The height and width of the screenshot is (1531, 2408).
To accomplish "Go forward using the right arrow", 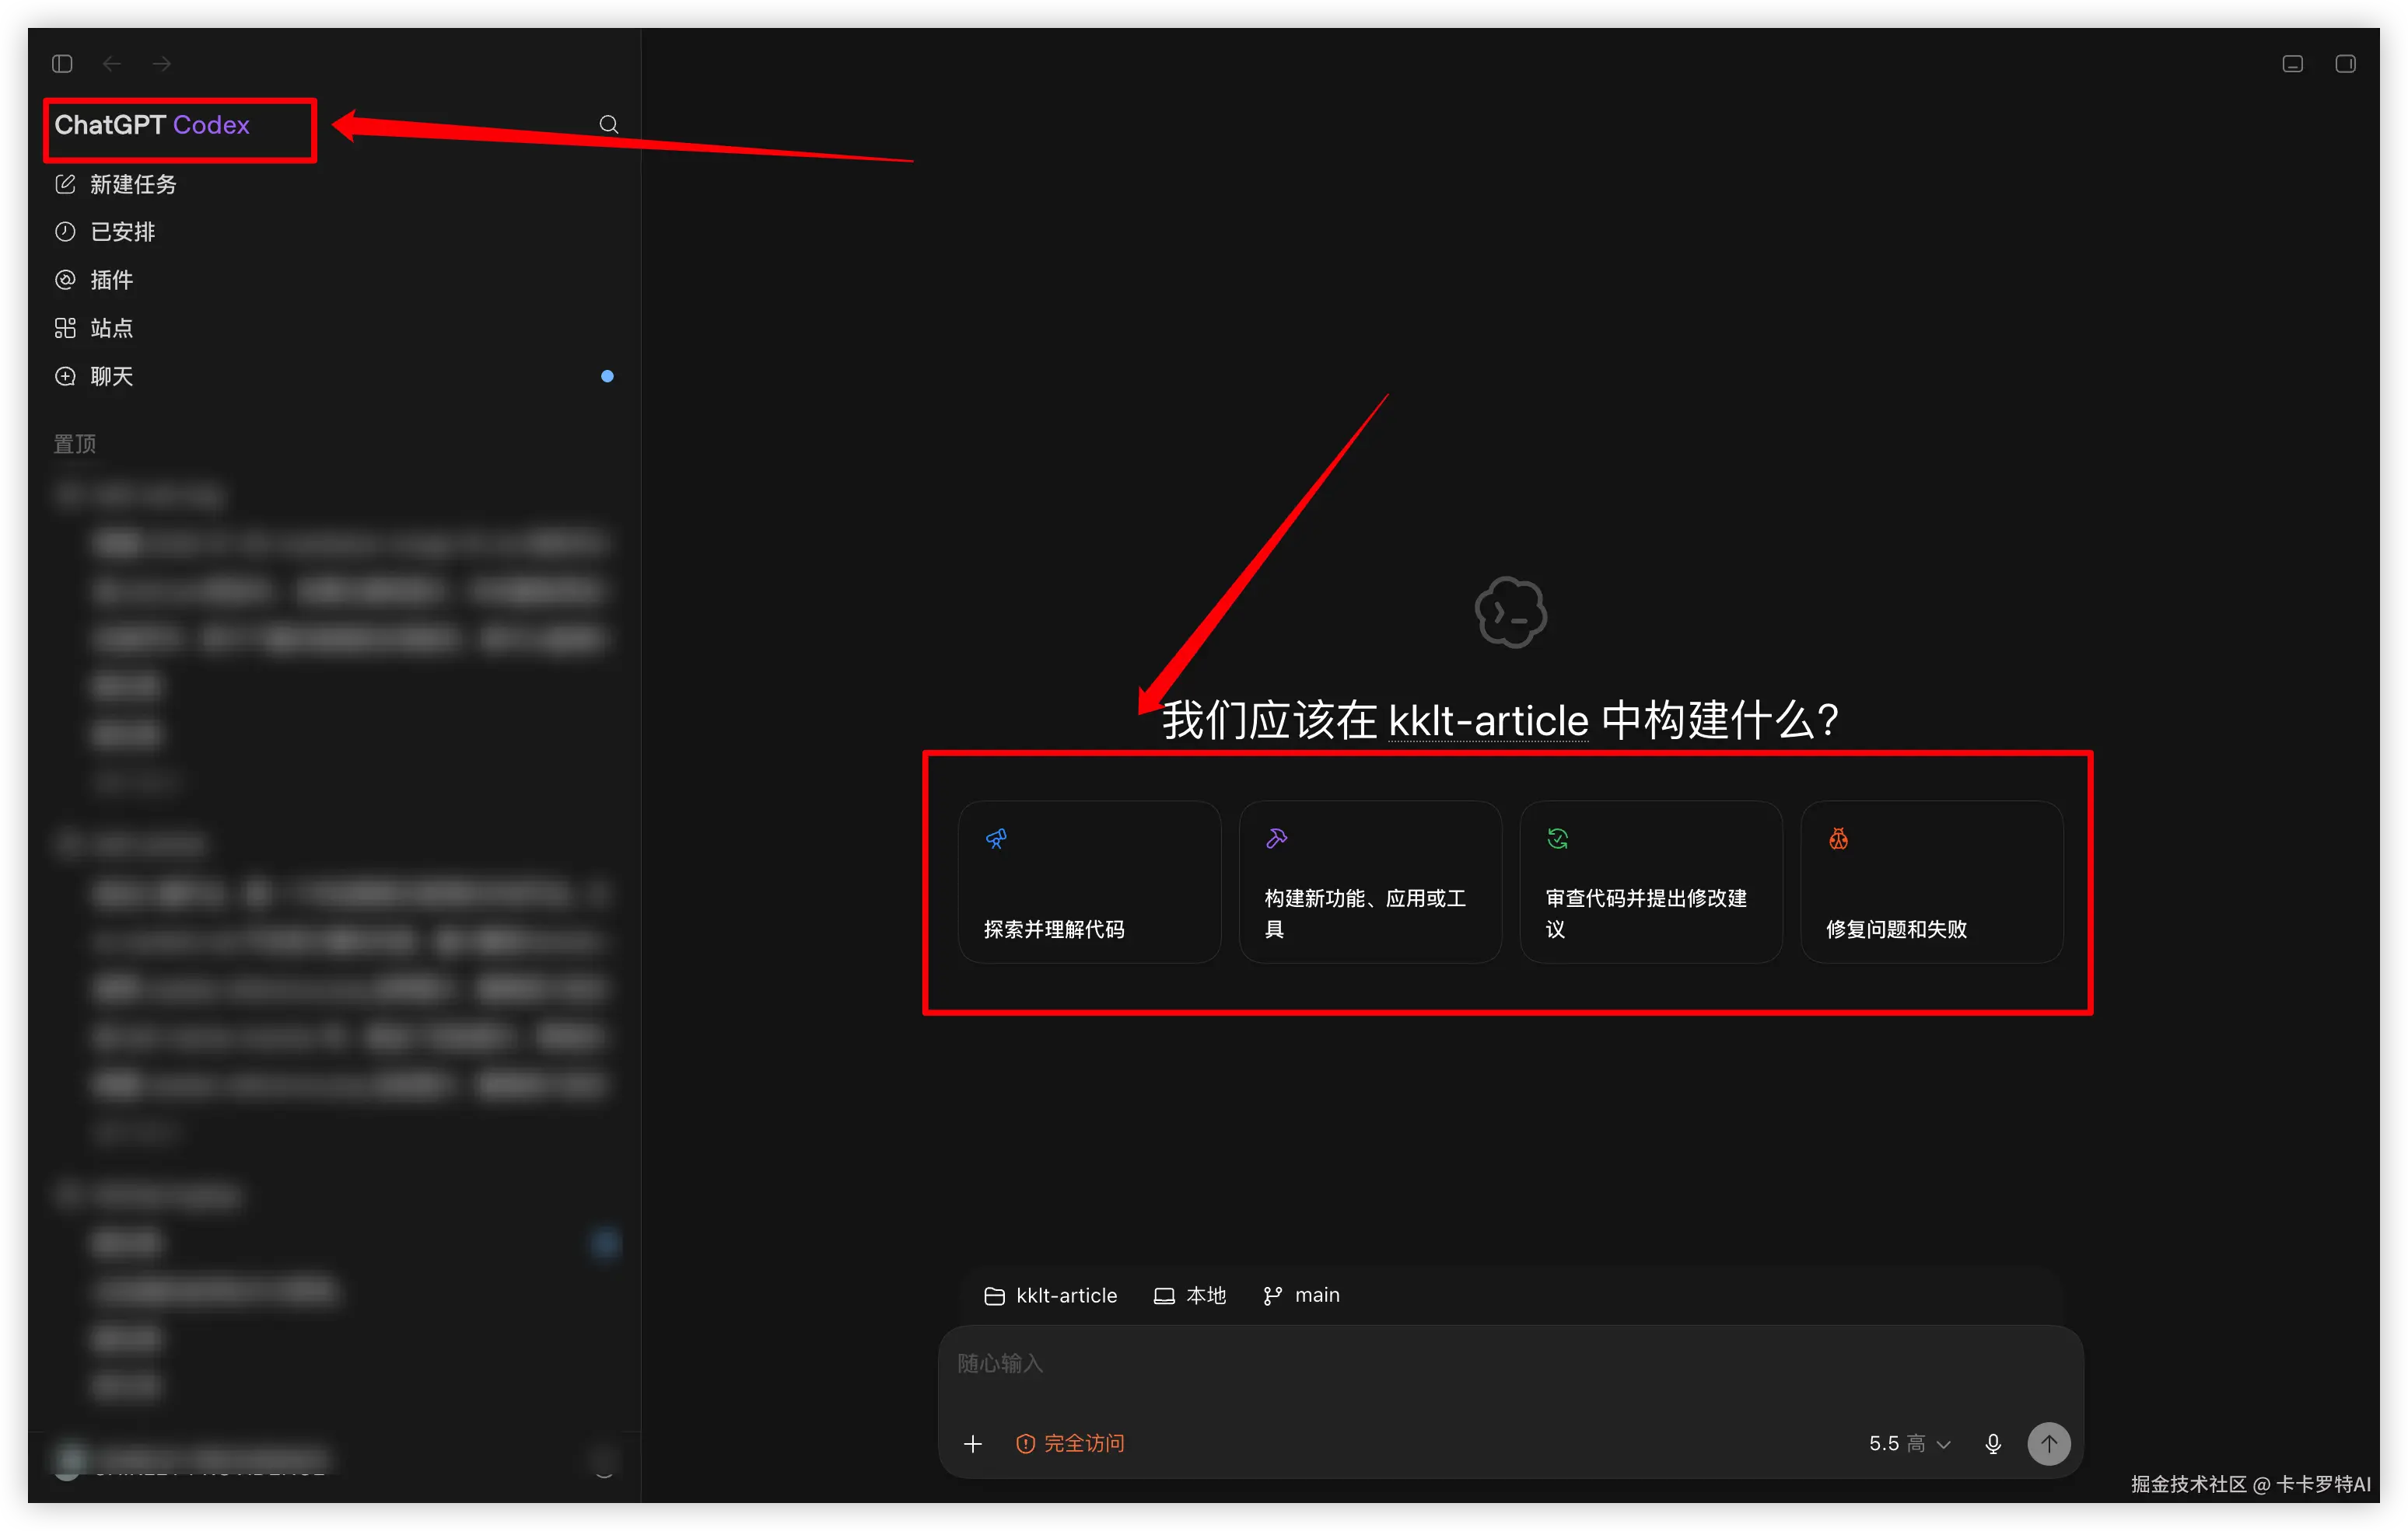I will tap(161, 64).
